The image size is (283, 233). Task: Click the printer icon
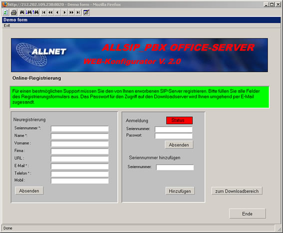coord(14,12)
